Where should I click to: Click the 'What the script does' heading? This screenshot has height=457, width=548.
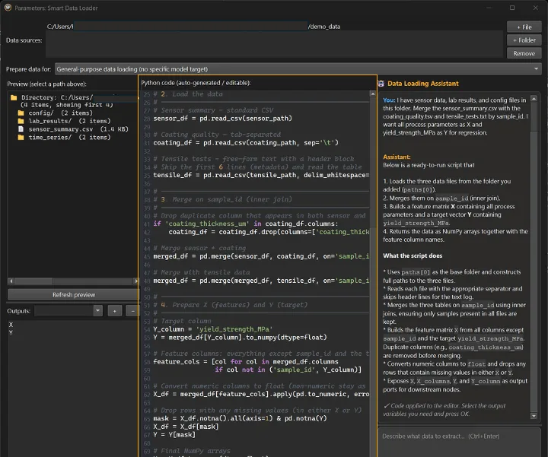pyautogui.click(x=413, y=256)
